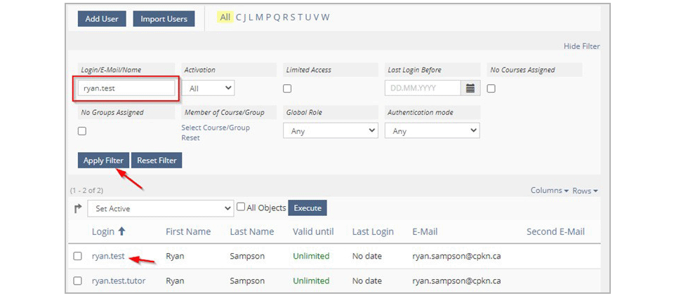Focus the Login/E-Mail/Name search field
Viewport: 674px width, 298px height.
click(x=126, y=88)
